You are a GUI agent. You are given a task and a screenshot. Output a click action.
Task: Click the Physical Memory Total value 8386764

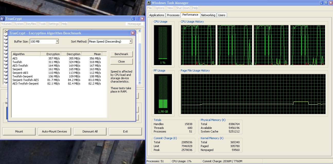(x=234, y=124)
